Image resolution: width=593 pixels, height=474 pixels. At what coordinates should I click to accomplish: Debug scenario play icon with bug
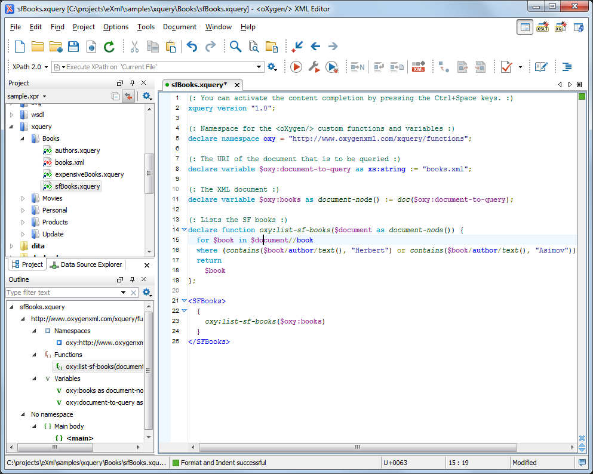[332, 67]
